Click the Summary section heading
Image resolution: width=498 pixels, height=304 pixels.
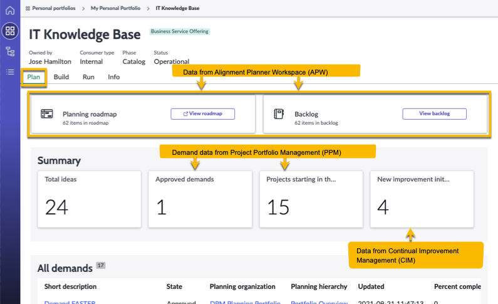point(59,160)
